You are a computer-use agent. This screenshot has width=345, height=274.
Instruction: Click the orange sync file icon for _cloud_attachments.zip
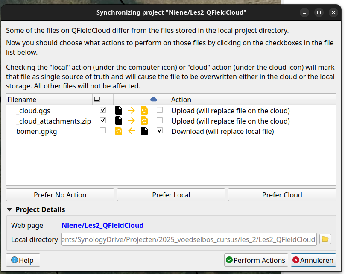pyautogui.click(x=144, y=121)
